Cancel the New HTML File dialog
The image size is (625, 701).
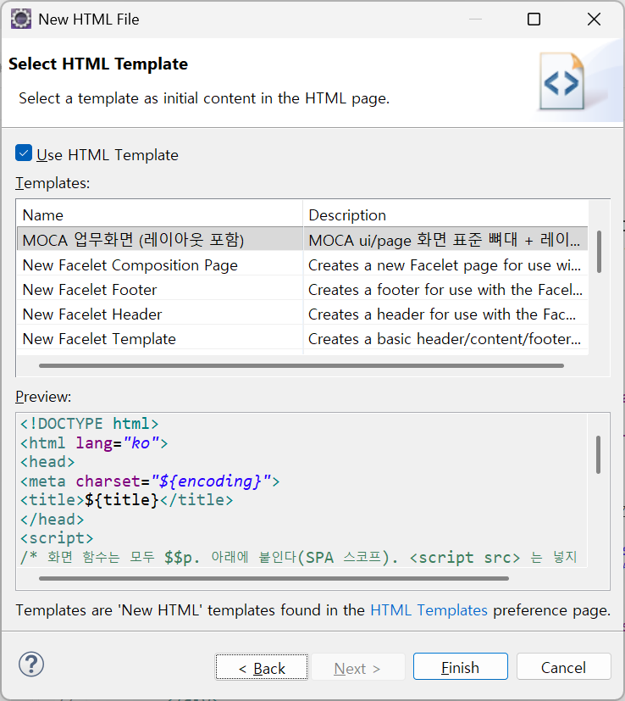[x=563, y=666]
